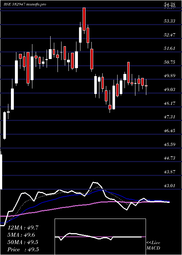
Task: Click the '50MA : 49.5' legend entry
Action: coord(23,242)
